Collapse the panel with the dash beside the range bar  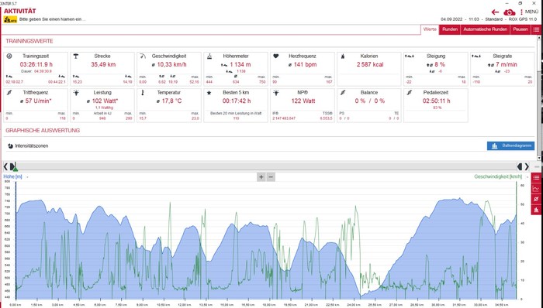click(x=537, y=167)
